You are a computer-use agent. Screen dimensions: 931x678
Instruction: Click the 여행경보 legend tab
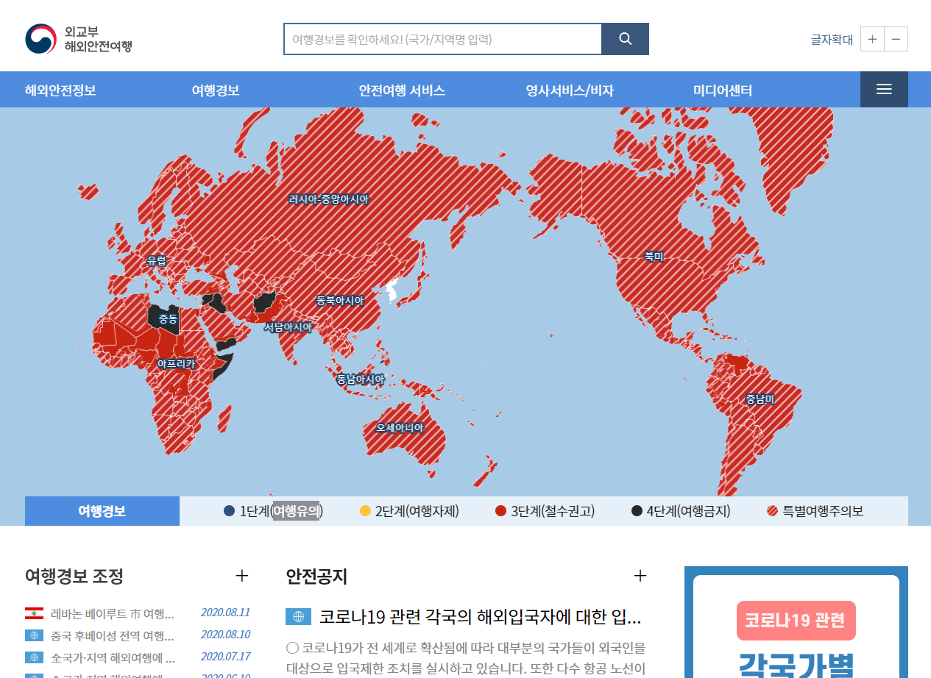[x=102, y=511]
